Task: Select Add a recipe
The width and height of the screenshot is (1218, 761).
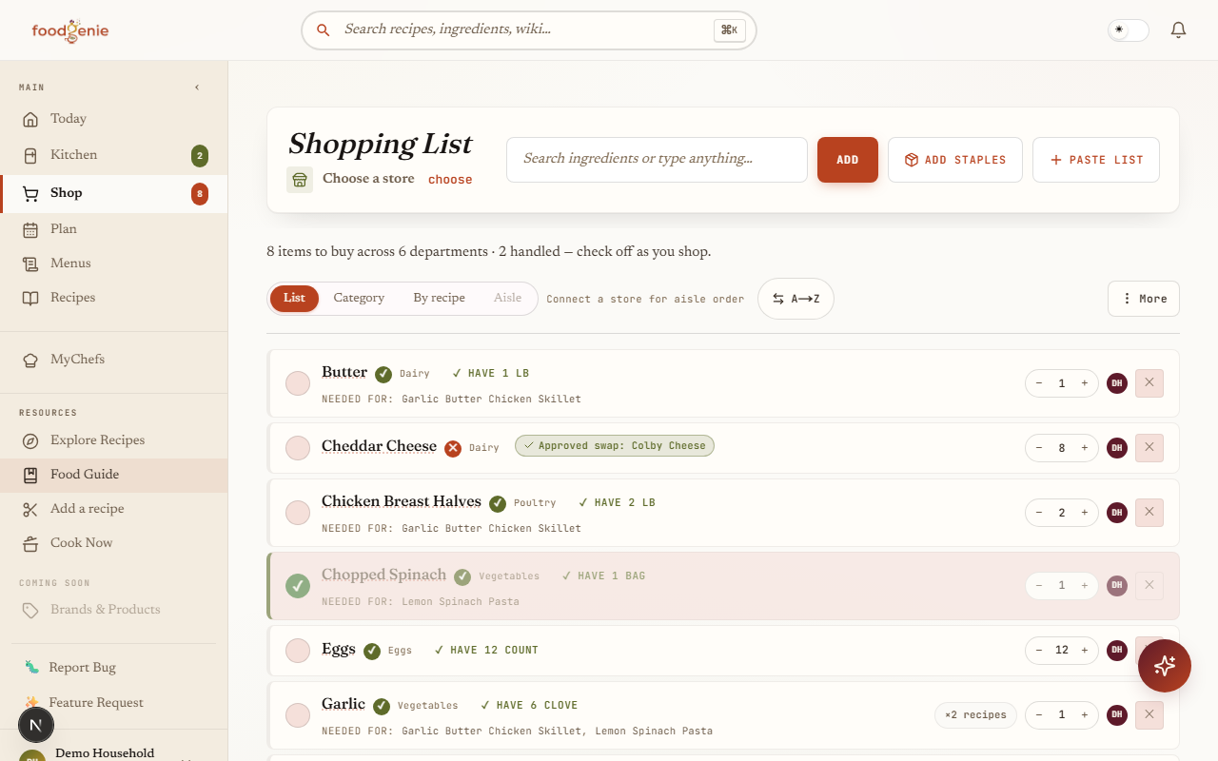Action: (114, 509)
